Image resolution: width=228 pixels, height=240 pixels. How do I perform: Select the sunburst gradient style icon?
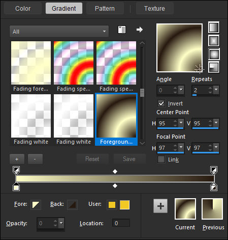tap(214, 54)
